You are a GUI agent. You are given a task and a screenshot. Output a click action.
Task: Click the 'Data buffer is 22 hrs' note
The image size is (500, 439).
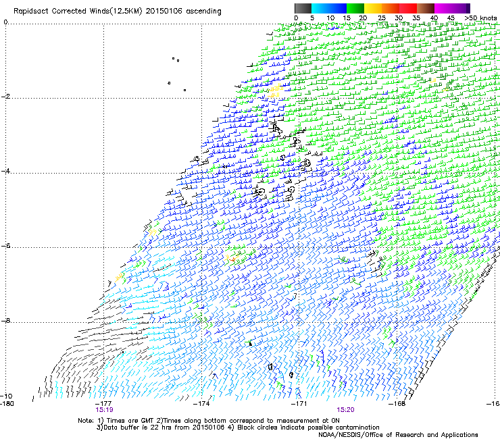coord(238,428)
